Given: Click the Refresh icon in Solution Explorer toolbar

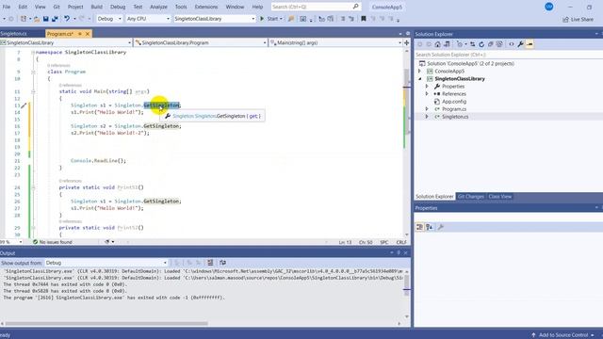Looking at the screenshot, I should tap(481, 44).
